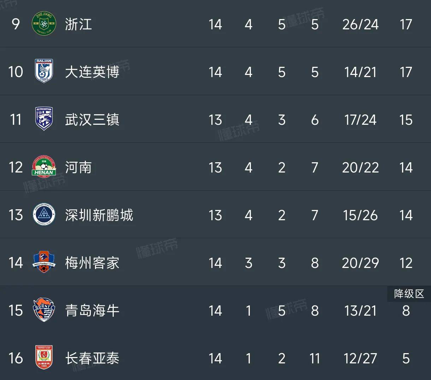431x380 pixels.
Task: Select team name 武汉三镇
Action: tap(92, 120)
